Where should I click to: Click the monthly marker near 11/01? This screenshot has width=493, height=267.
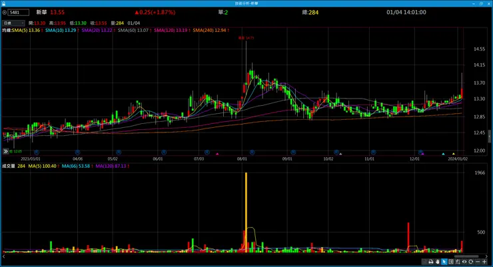[x=373, y=152]
